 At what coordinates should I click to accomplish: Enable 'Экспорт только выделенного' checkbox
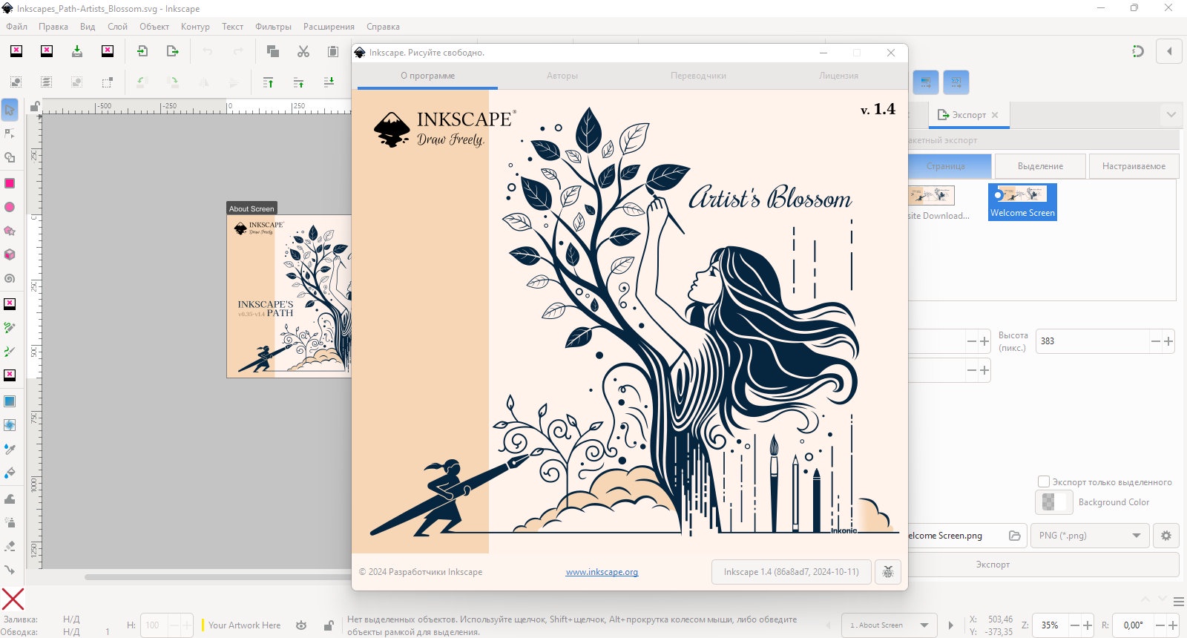(1044, 481)
